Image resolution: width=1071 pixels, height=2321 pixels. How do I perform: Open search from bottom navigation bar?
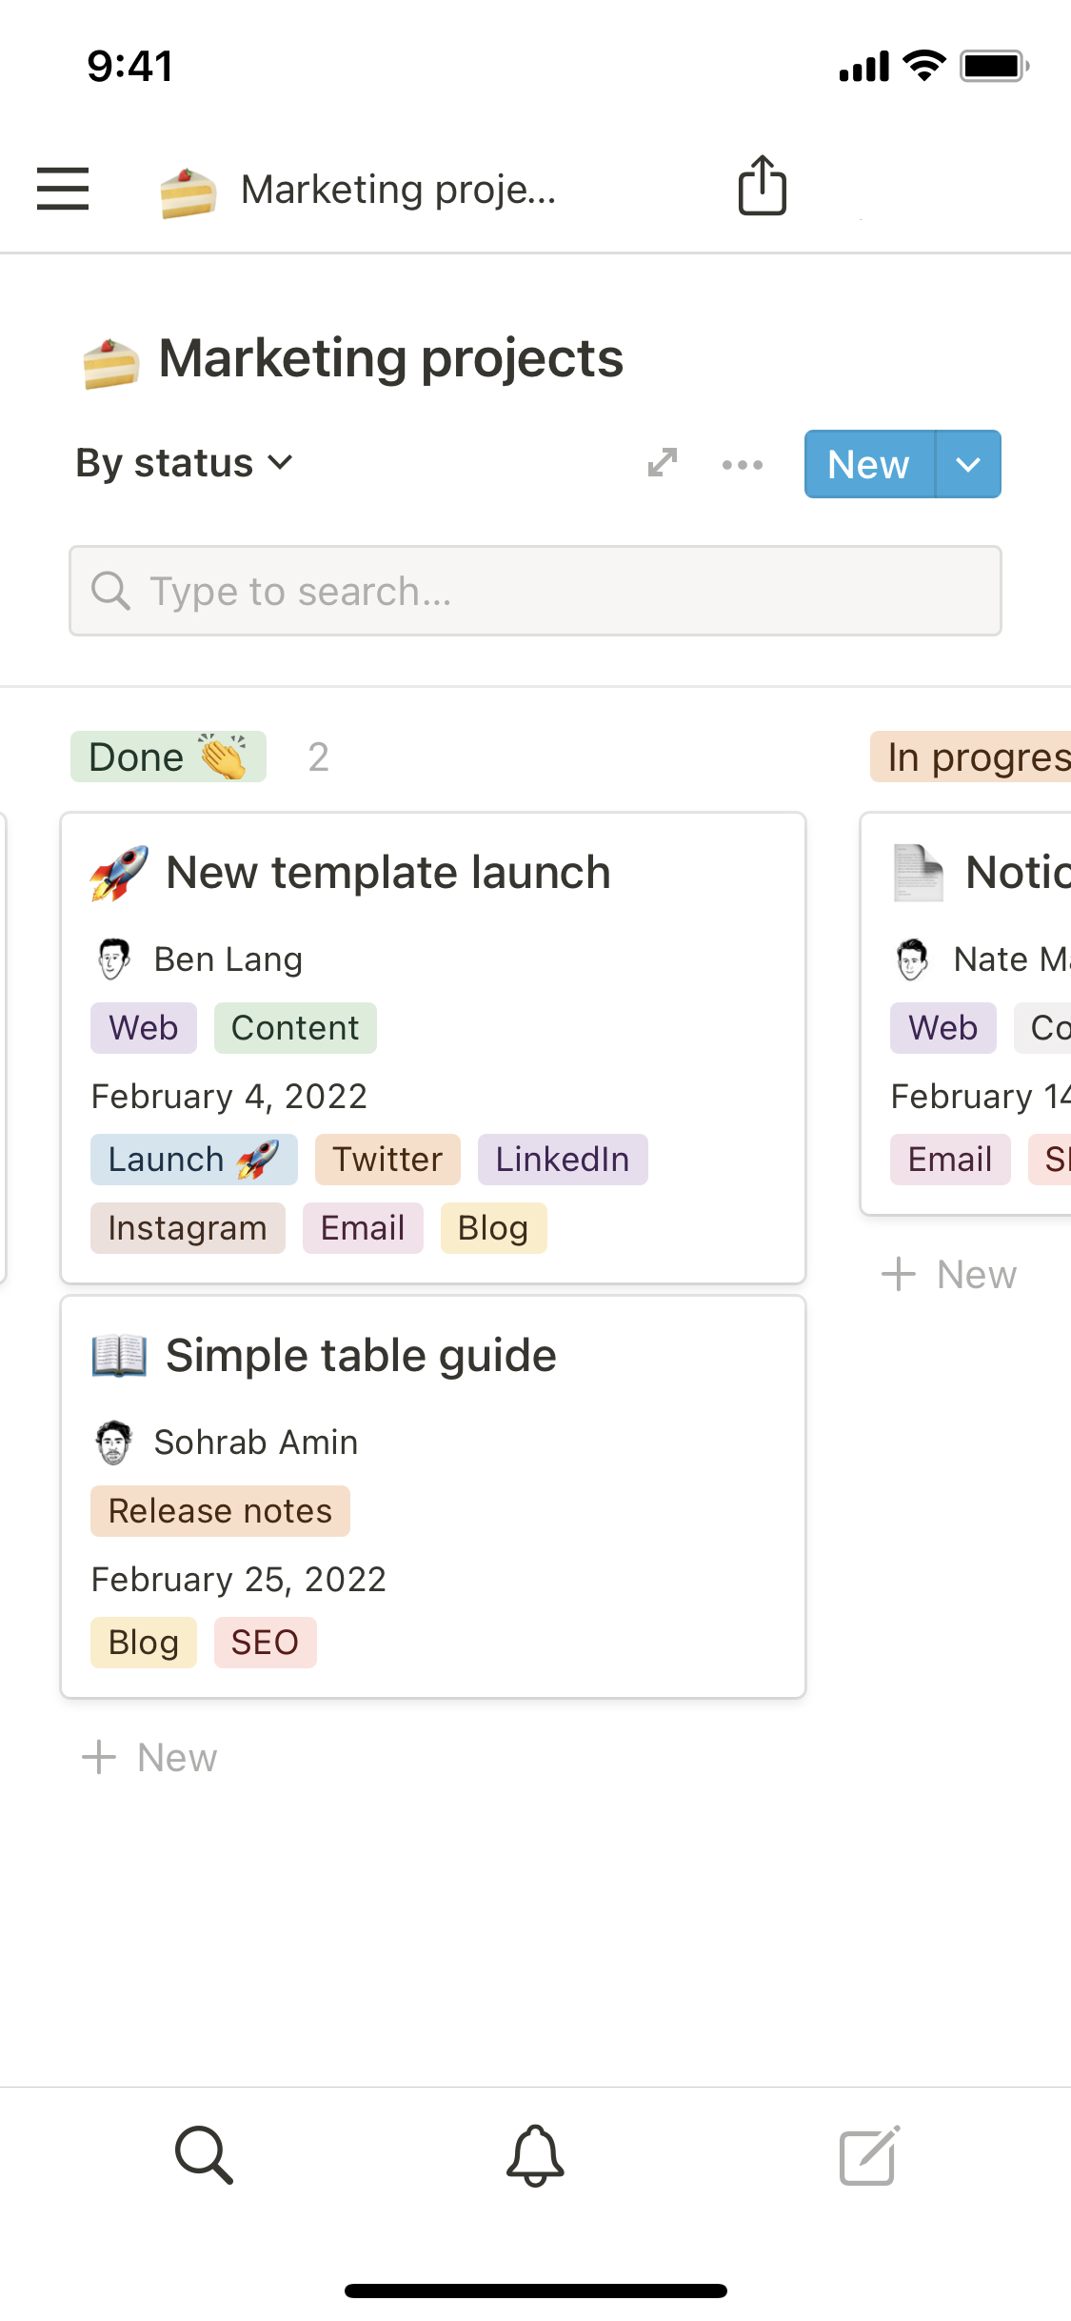tap(204, 2154)
